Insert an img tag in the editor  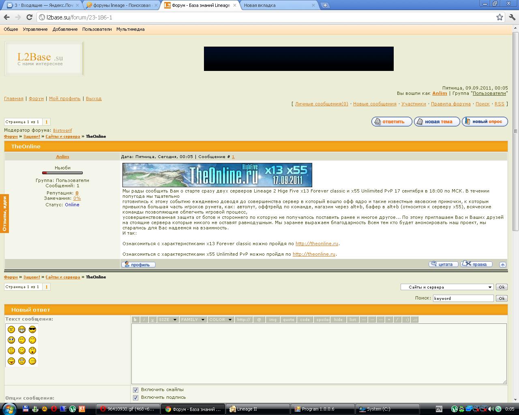[273, 319]
